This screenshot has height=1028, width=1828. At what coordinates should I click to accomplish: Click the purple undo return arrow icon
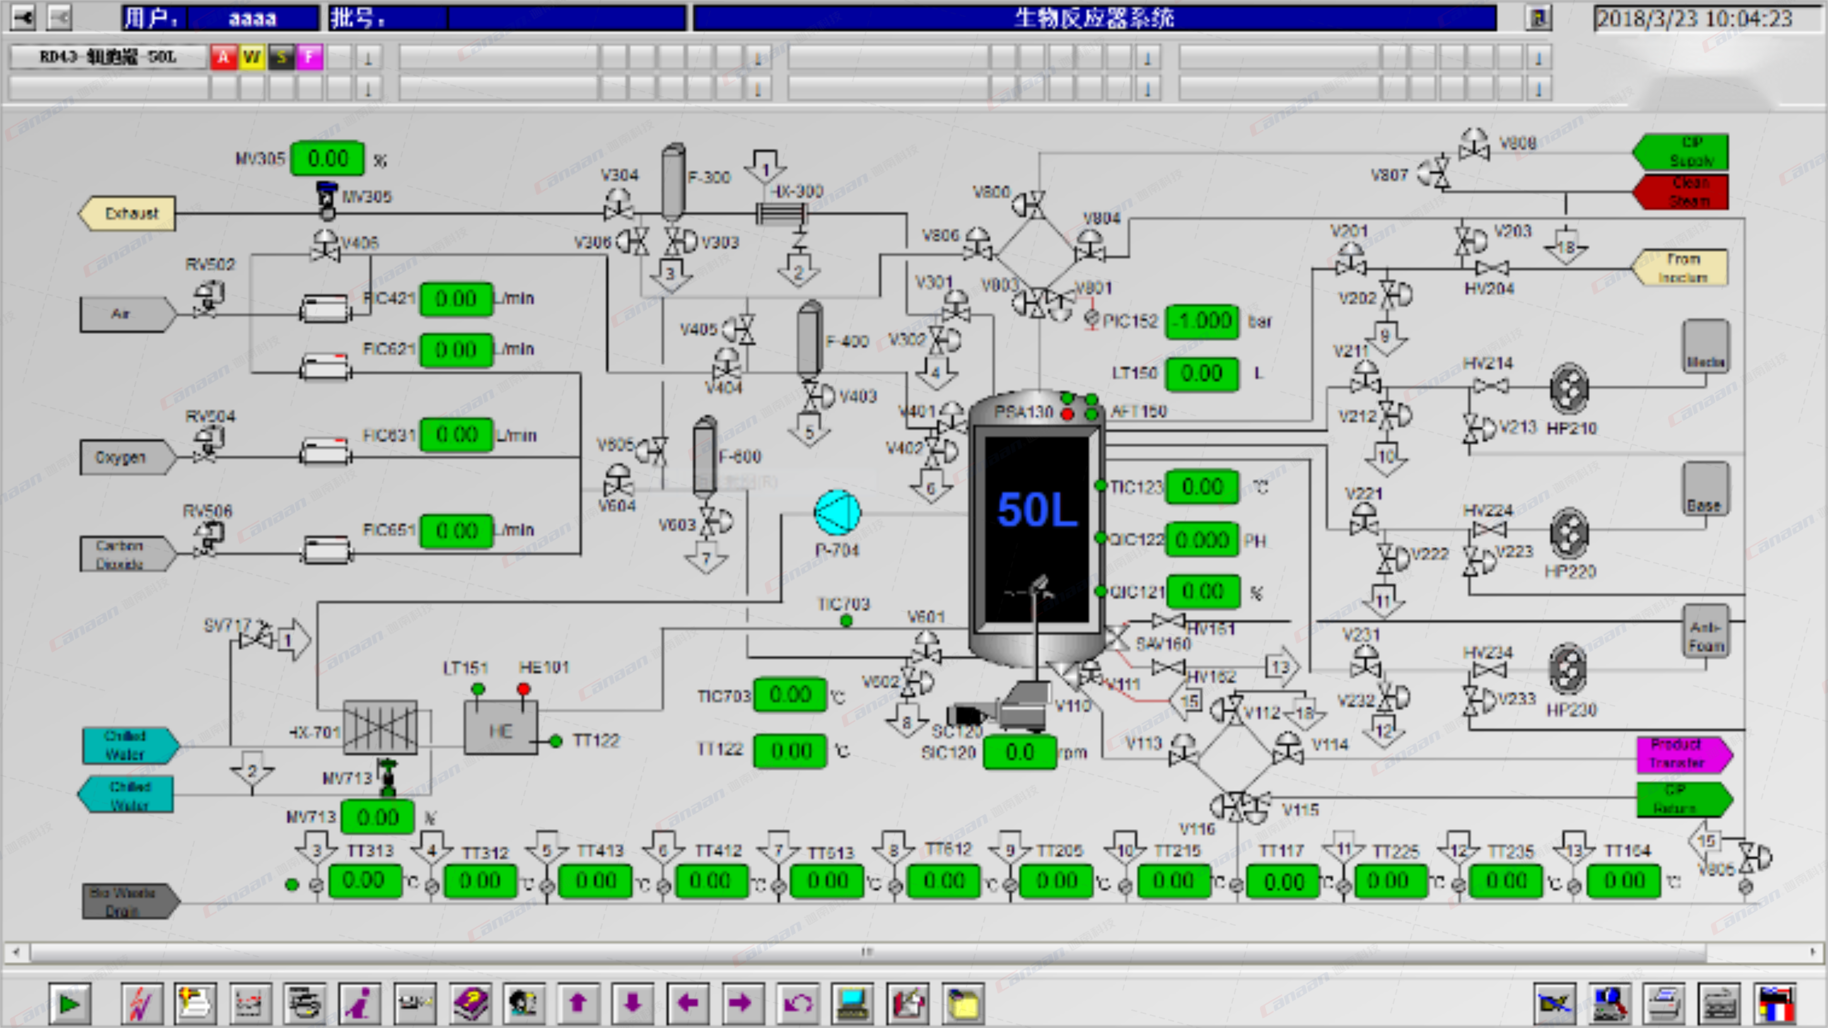(798, 1003)
